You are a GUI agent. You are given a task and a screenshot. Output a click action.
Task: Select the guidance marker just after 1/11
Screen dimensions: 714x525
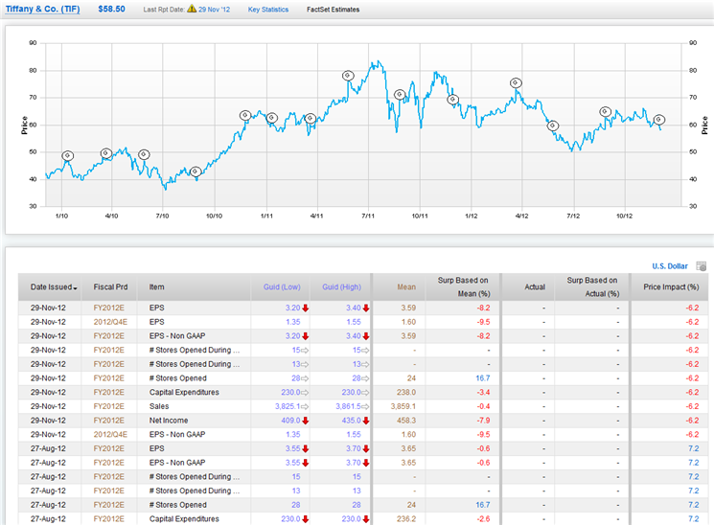pos(271,118)
